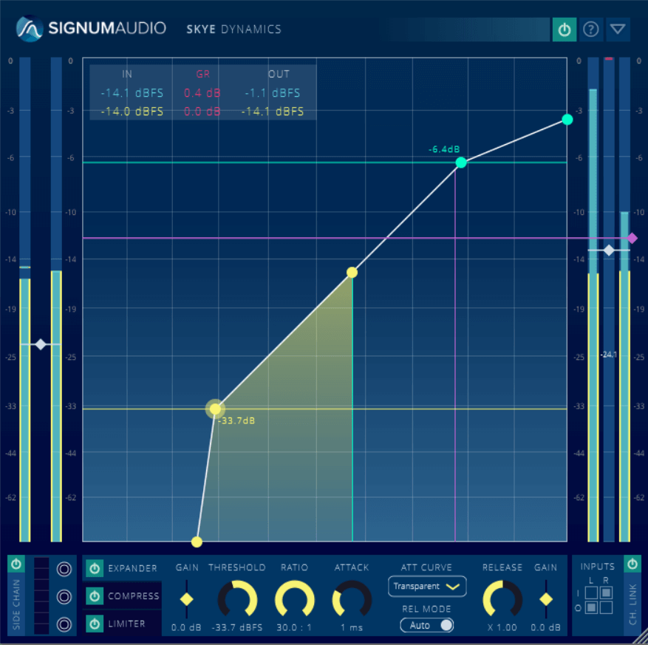Select the Compress band label
This screenshot has height=645, width=648.
133,596
